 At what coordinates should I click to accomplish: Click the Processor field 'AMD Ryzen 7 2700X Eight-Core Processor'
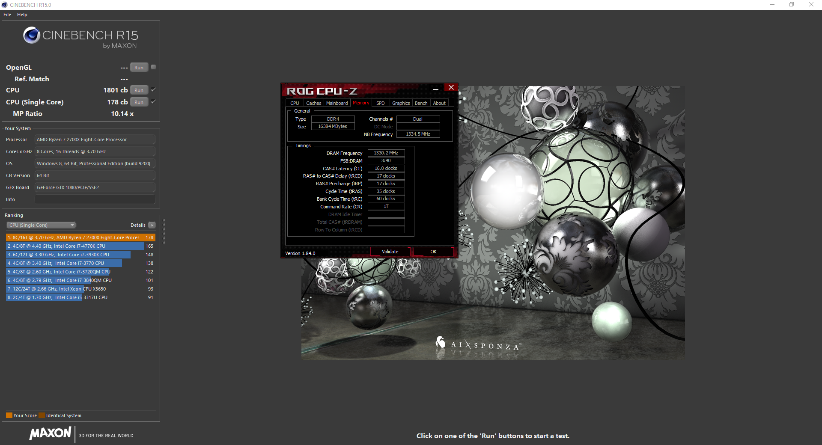click(95, 139)
